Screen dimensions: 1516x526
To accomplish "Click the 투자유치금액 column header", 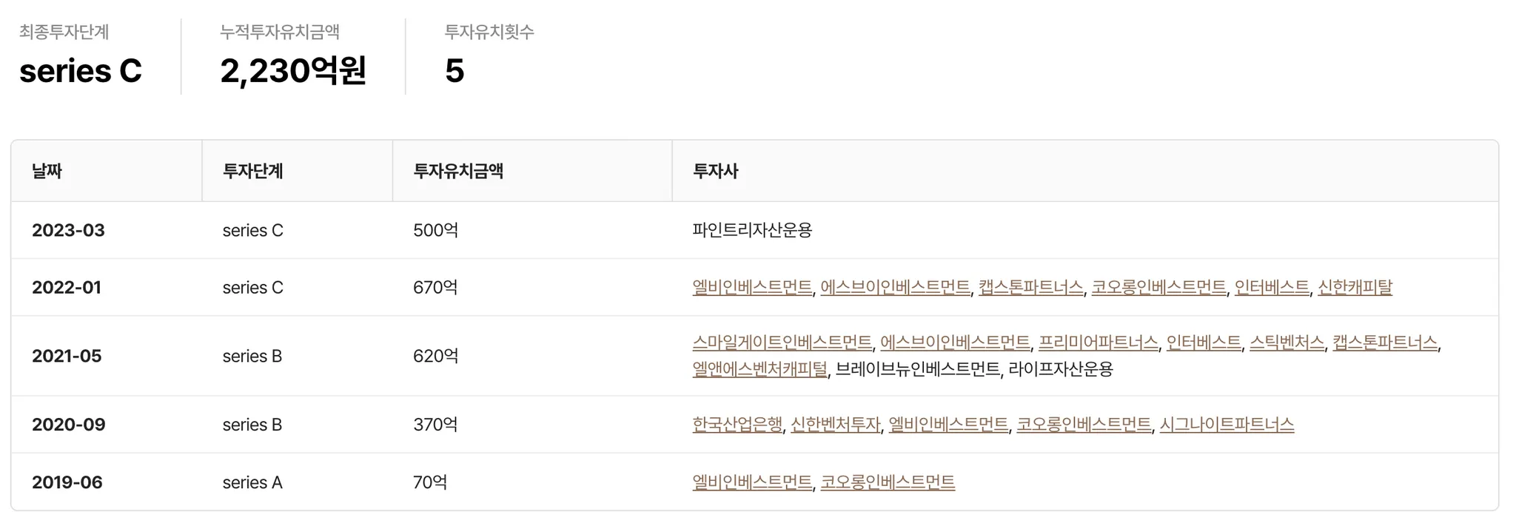I will pyautogui.click(x=458, y=171).
